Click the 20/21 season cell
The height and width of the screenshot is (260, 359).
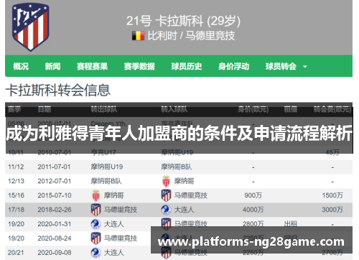pyautogui.click(x=16, y=253)
